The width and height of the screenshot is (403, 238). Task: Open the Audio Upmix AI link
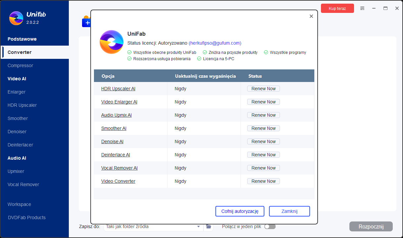(x=116, y=115)
